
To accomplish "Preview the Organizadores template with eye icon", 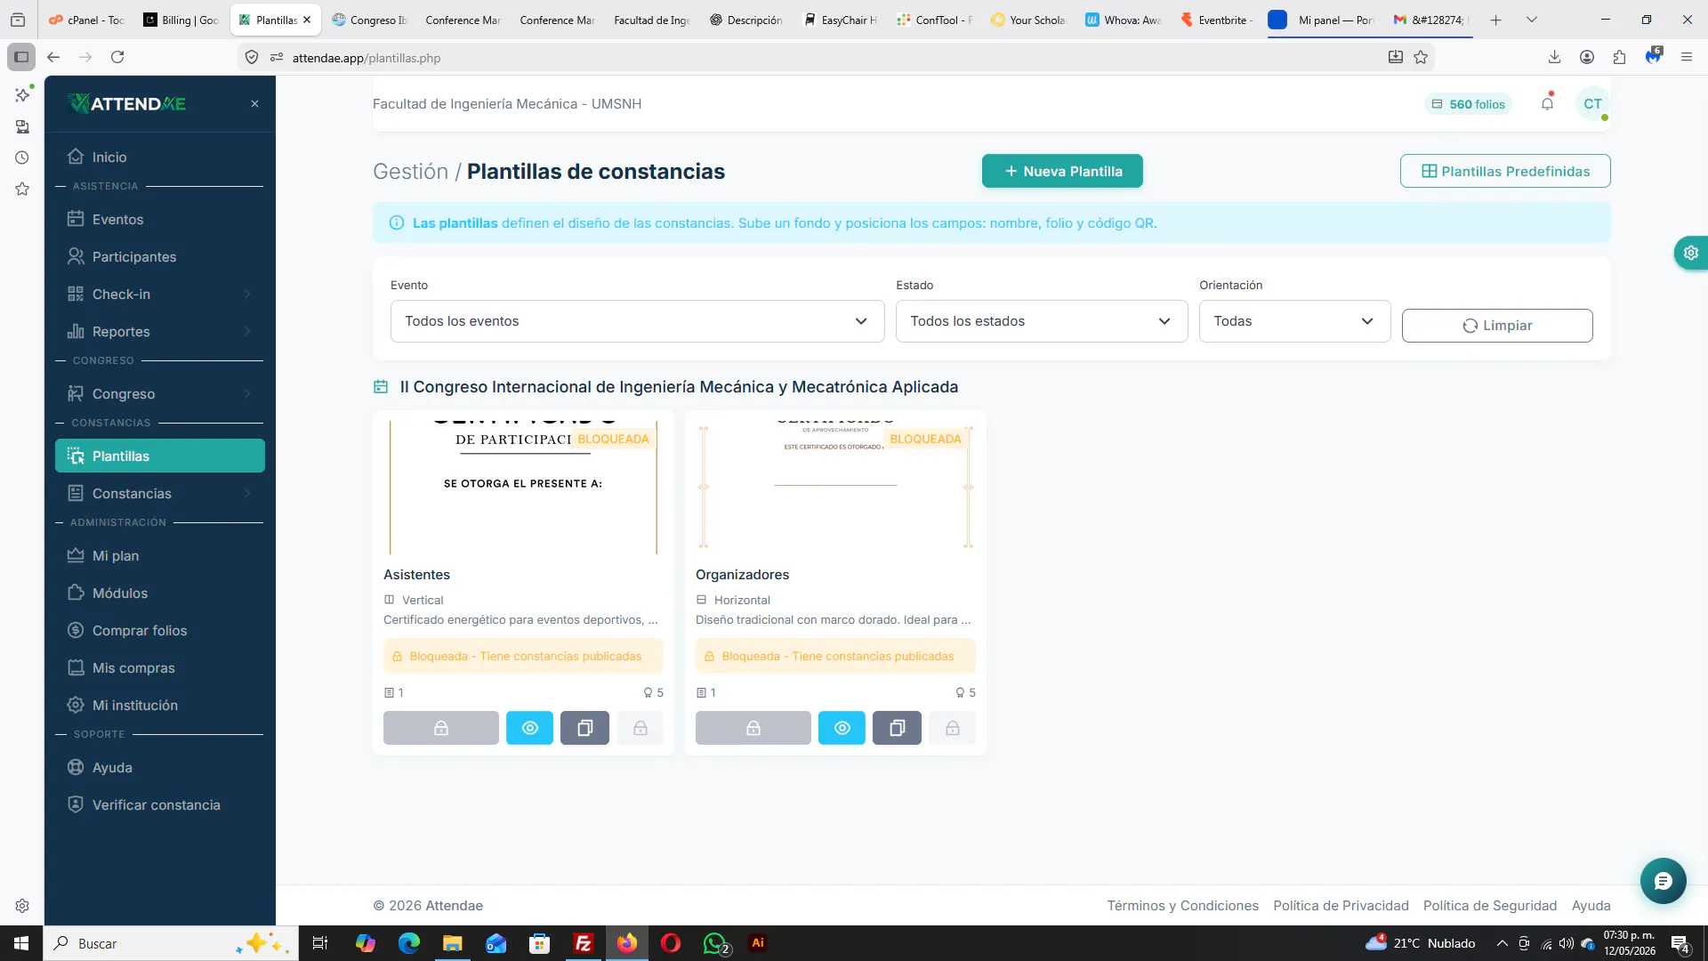I will click(842, 728).
